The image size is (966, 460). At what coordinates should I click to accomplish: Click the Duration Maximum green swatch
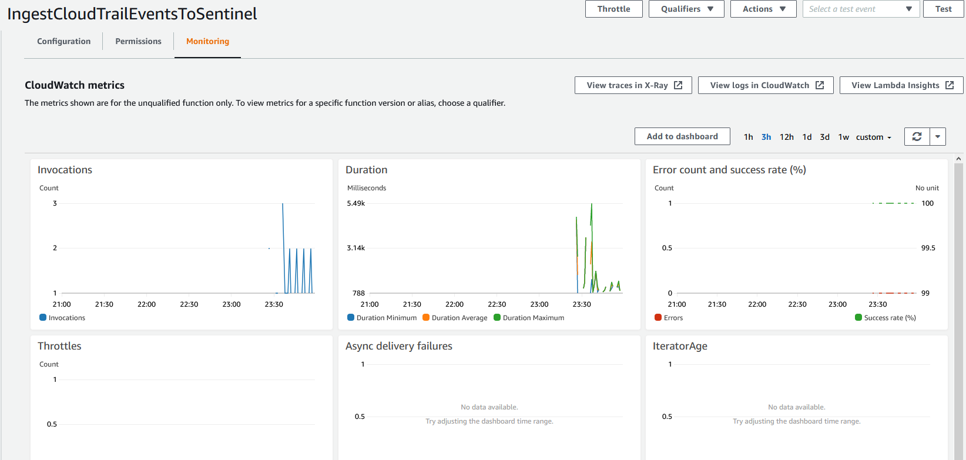point(497,317)
